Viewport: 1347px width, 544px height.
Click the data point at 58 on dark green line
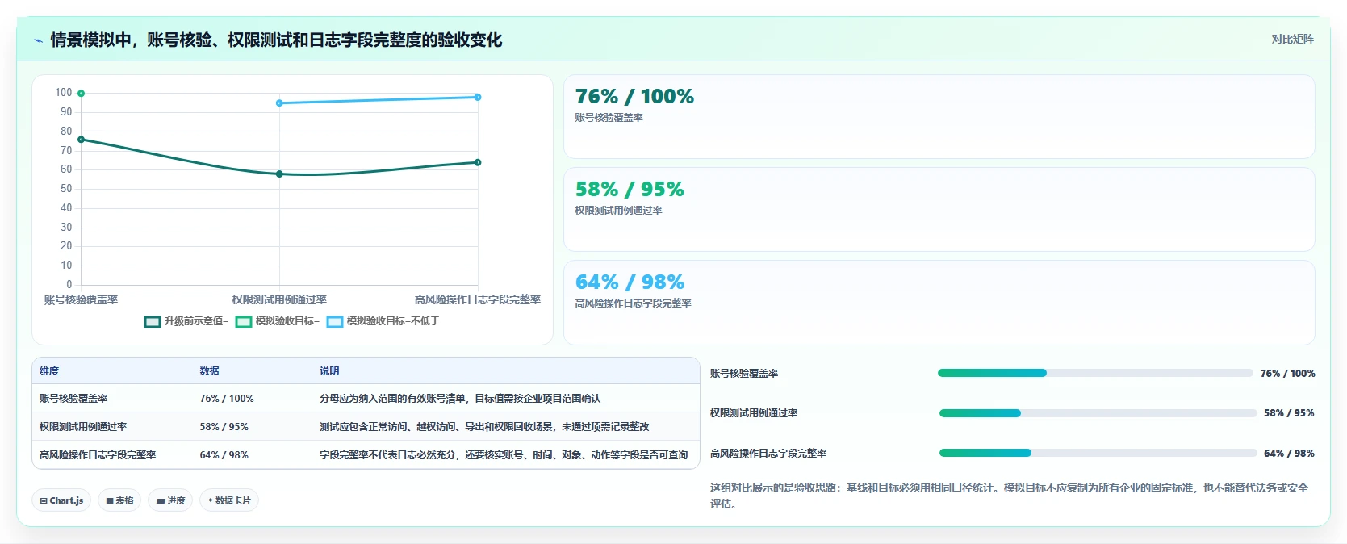[x=279, y=174]
